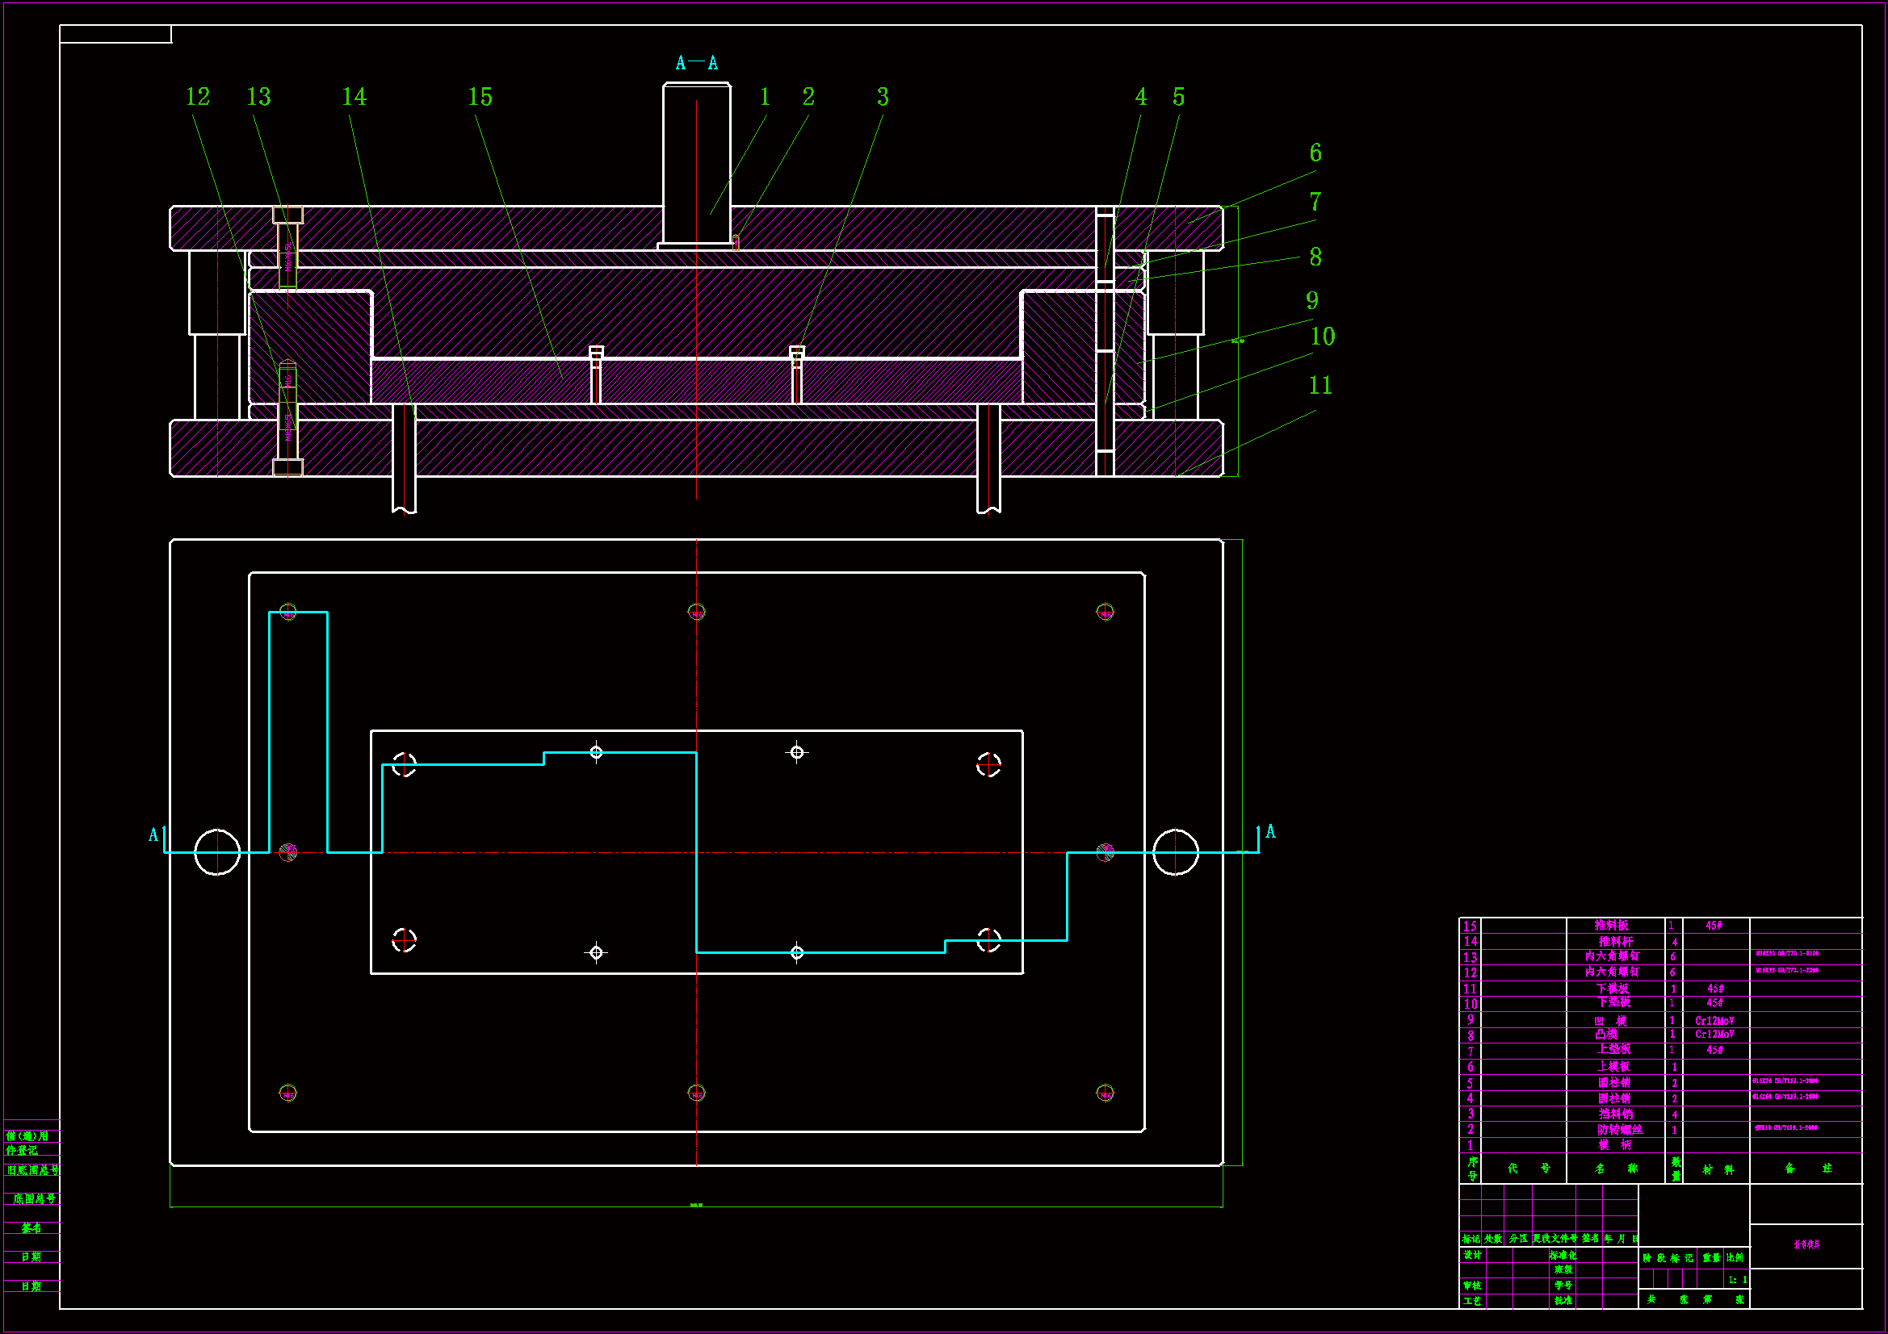Click the left guide post circle in plan view

217,852
